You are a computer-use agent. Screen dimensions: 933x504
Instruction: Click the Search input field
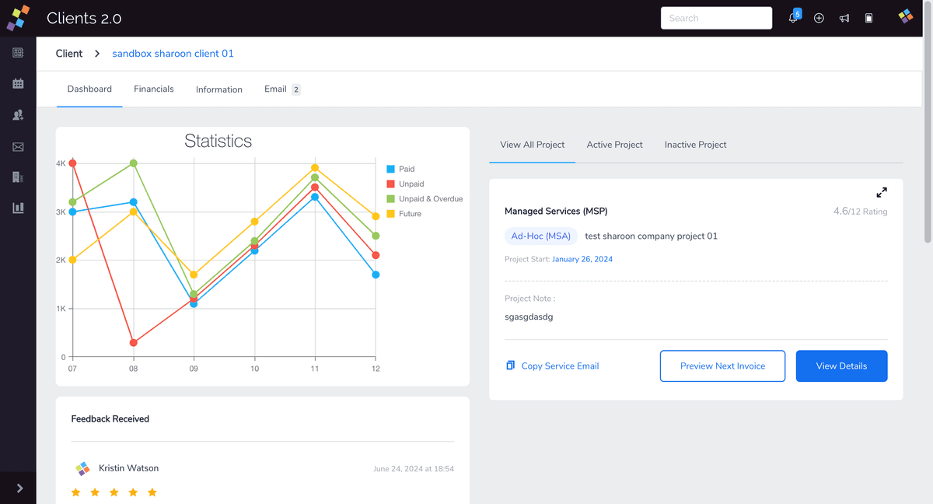click(x=716, y=18)
